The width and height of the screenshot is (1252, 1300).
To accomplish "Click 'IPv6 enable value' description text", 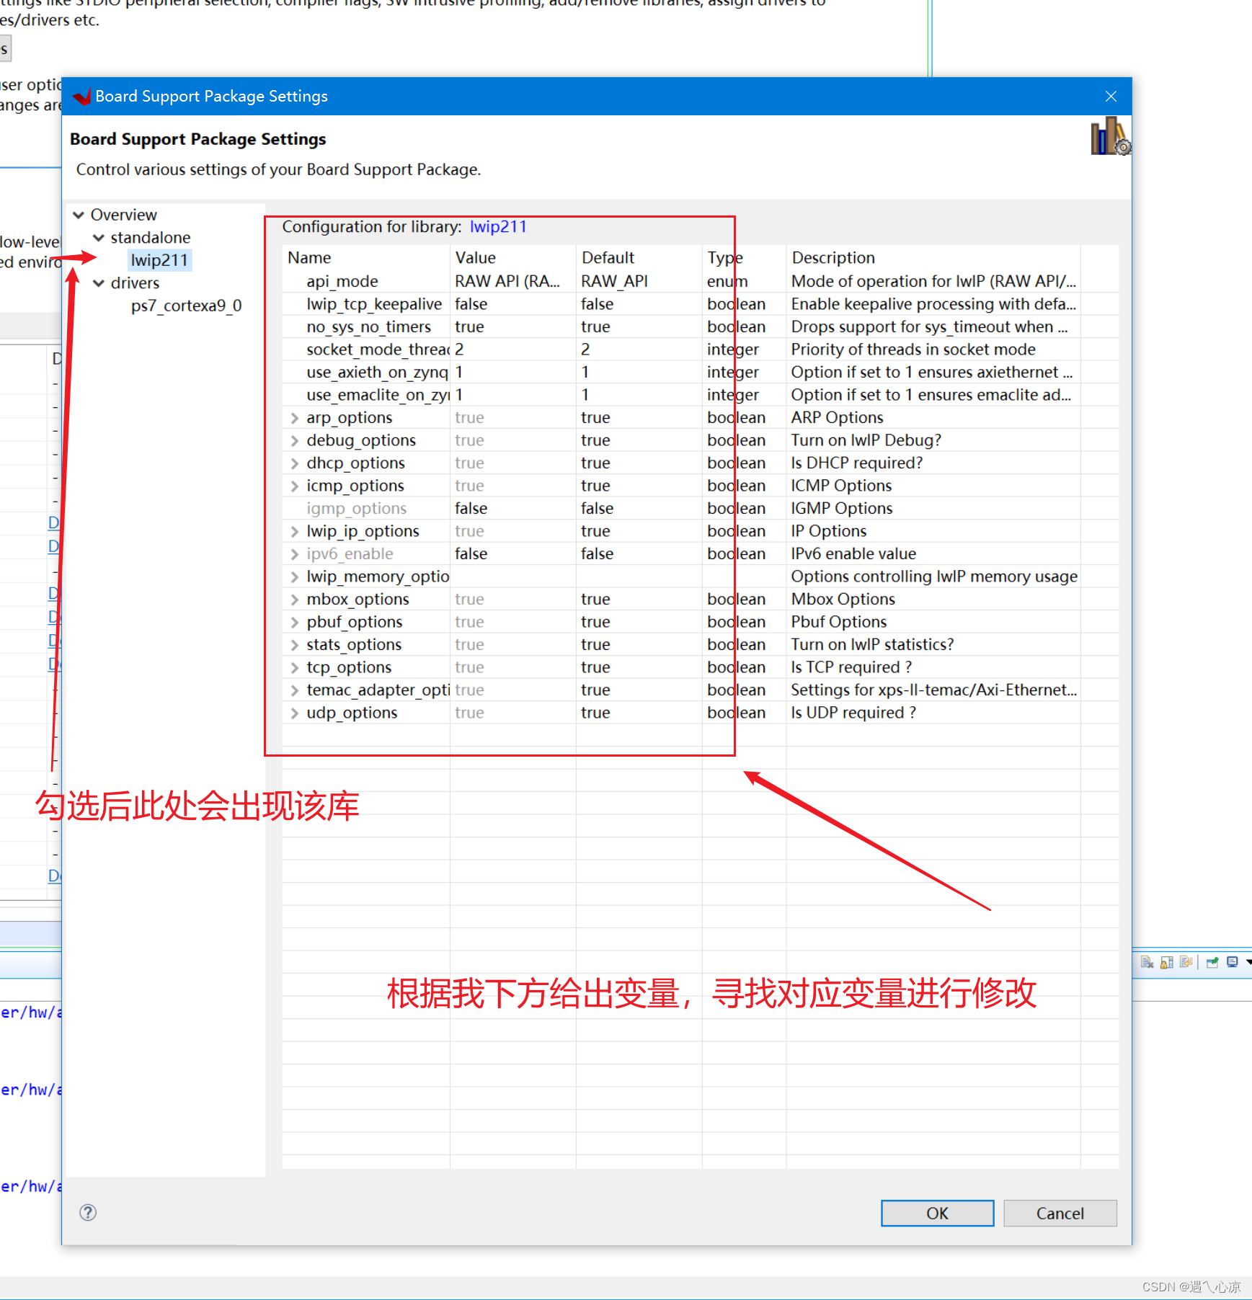I will tap(853, 553).
